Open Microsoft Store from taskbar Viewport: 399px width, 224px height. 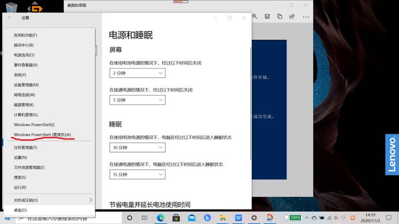tap(176, 218)
